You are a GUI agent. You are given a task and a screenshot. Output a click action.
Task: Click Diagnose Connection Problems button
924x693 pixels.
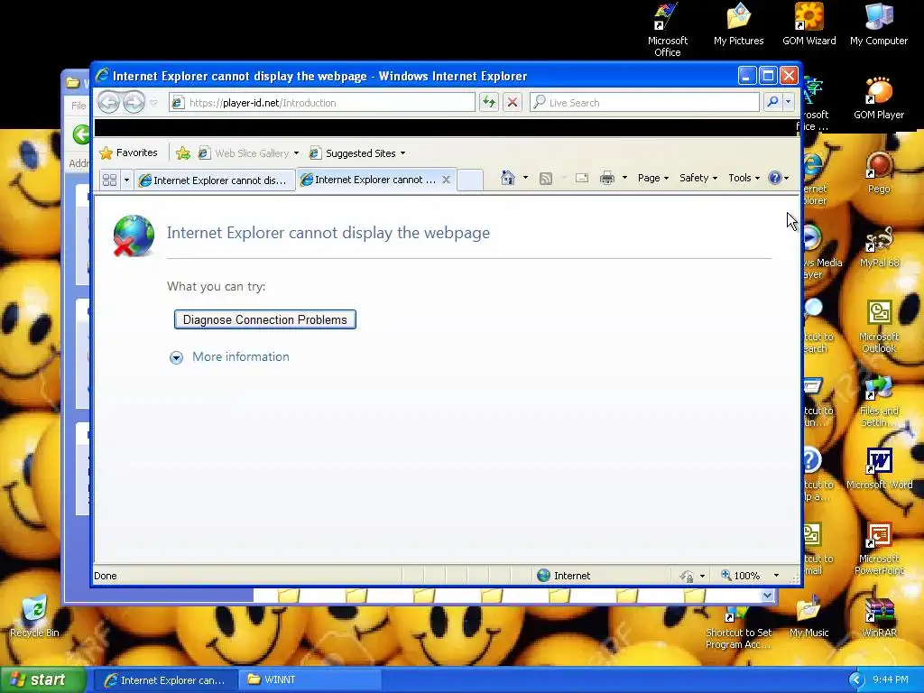(x=265, y=319)
